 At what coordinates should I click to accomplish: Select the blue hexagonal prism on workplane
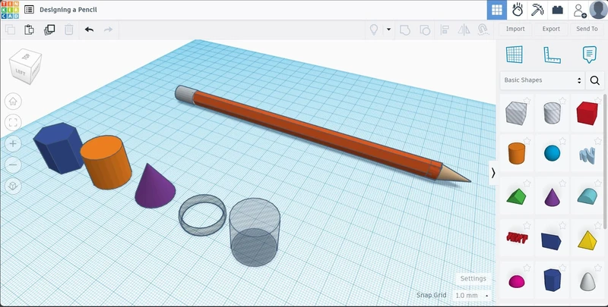point(59,147)
